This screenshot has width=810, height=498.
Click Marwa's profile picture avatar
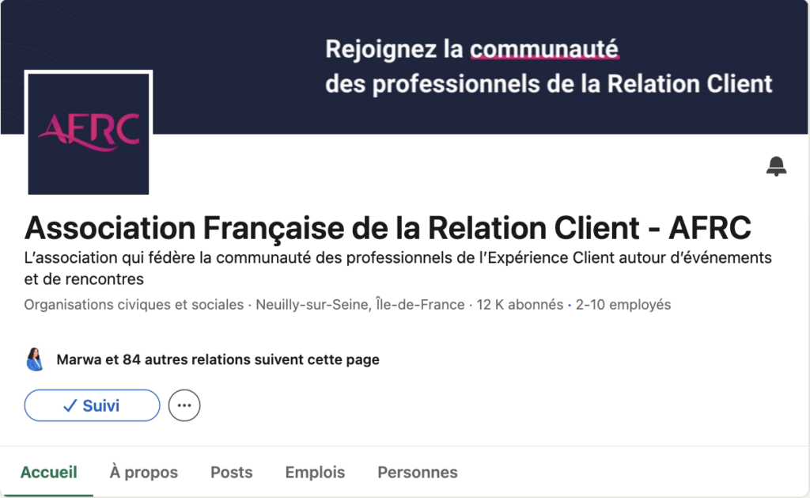[x=35, y=359]
